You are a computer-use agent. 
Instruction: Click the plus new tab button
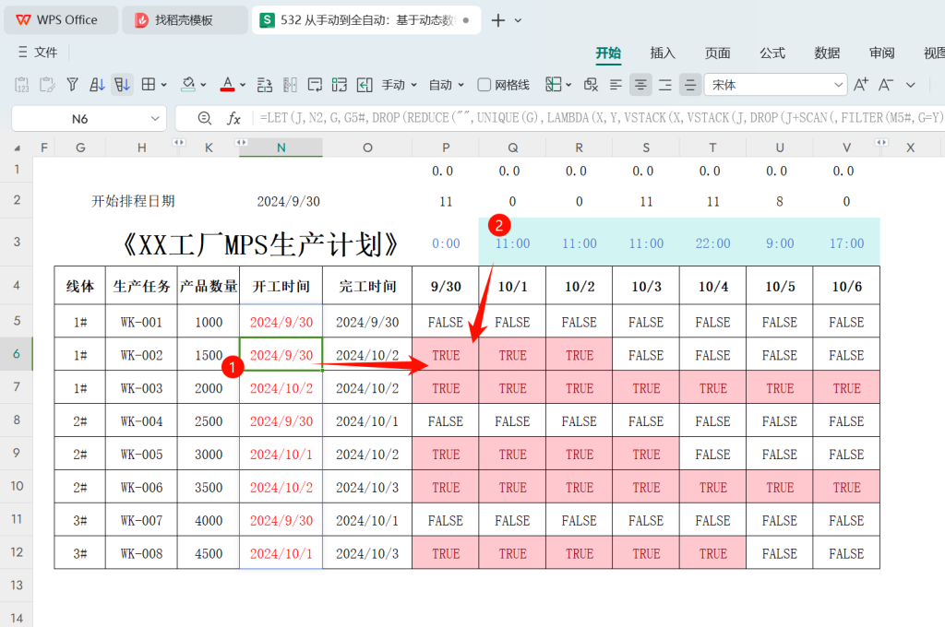pos(497,20)
